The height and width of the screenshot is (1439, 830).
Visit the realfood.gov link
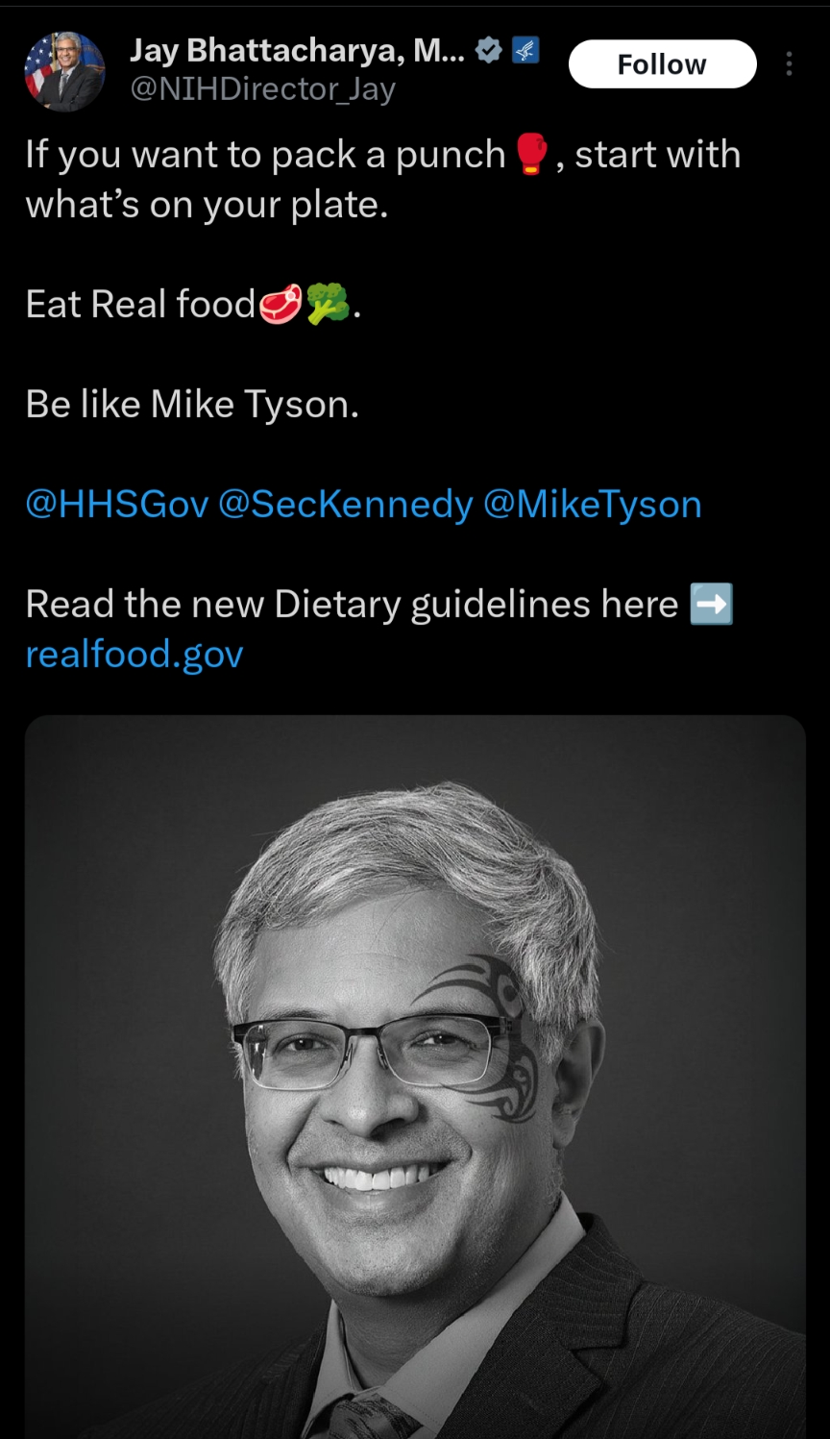point(134,655)
